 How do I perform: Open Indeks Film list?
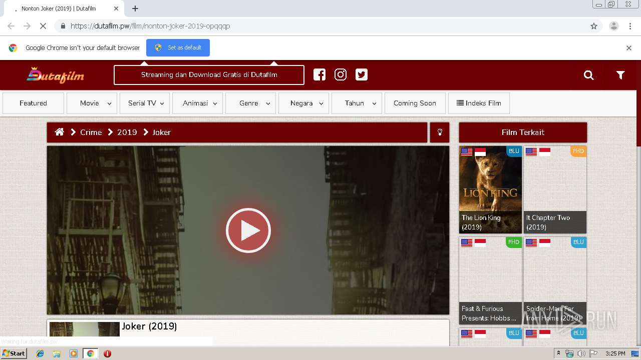coord(479,103)
